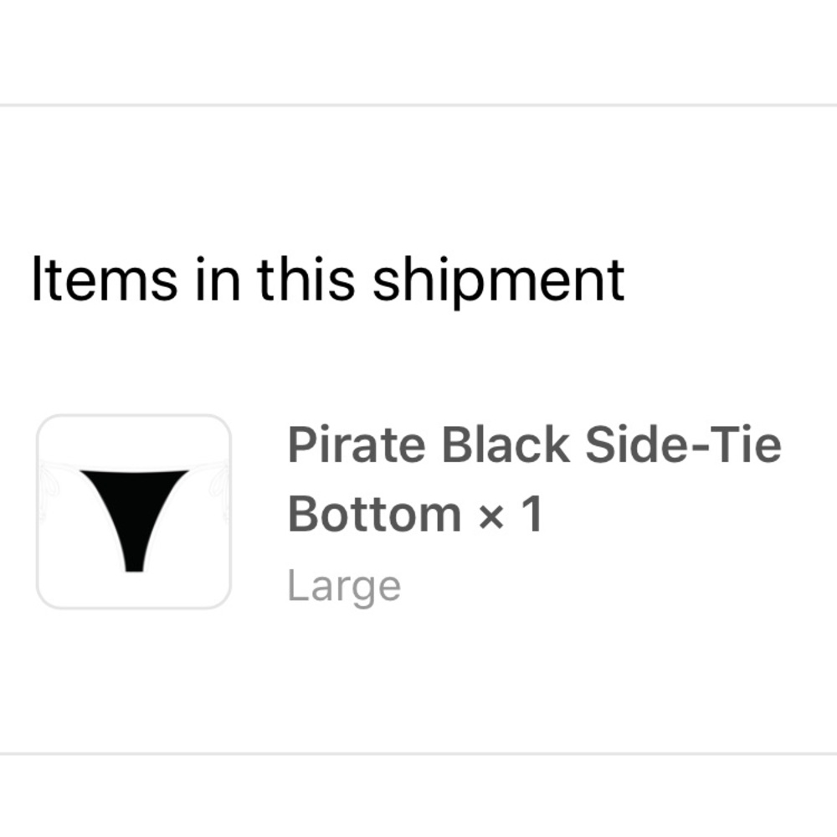This screenshot has height=837, width=837.
Task: Tap the word Black in product title
Action: point(506,444)
